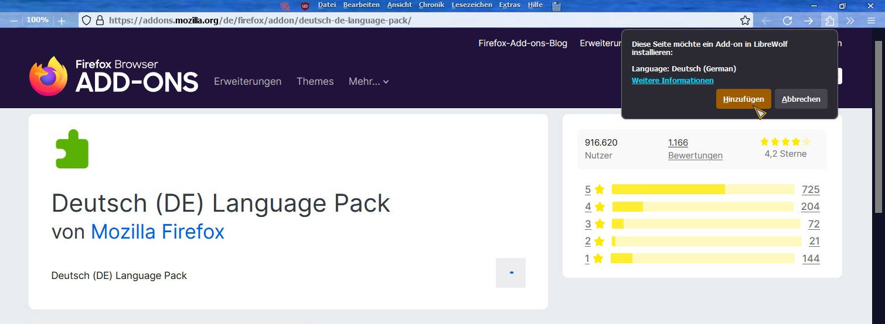Show more tools via double chevron

click(x=850, y=20)
